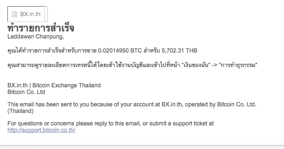Image resolution: width=284 pixels, height=149 pixels.
Task: Click the quoted text "การทำธุรกรรม"
Action: tap(238, 65)
